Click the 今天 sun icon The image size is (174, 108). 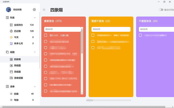click(11, 37)
